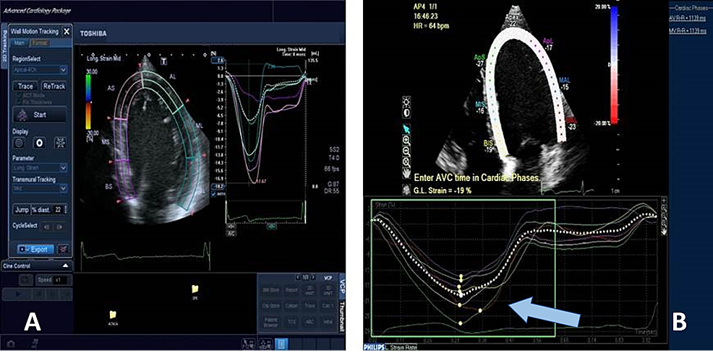Select the concentric rings display icon
Image resolution: width=713 pixels, height=355 pixels.
click(19, 143)
